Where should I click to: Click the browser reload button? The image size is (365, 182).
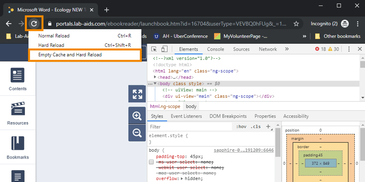(x=34, y=23)
